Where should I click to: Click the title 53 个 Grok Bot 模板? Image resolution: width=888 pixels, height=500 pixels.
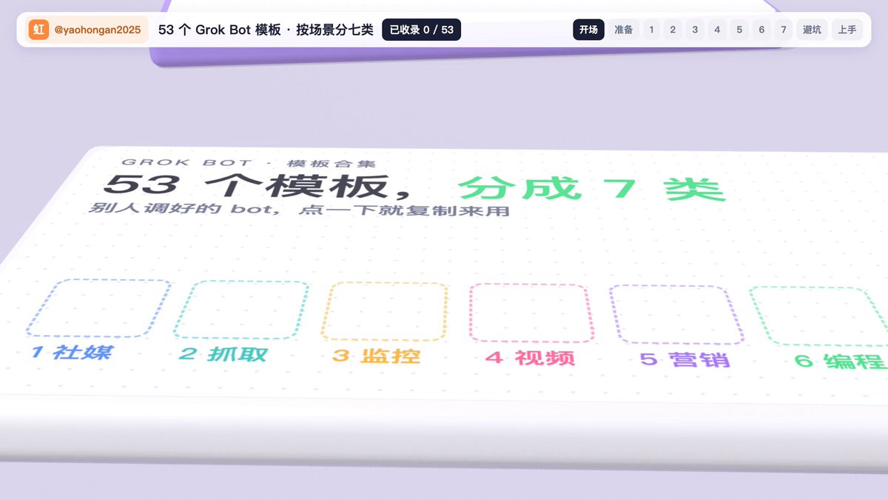pyautogui.click(x=220, y=30)
